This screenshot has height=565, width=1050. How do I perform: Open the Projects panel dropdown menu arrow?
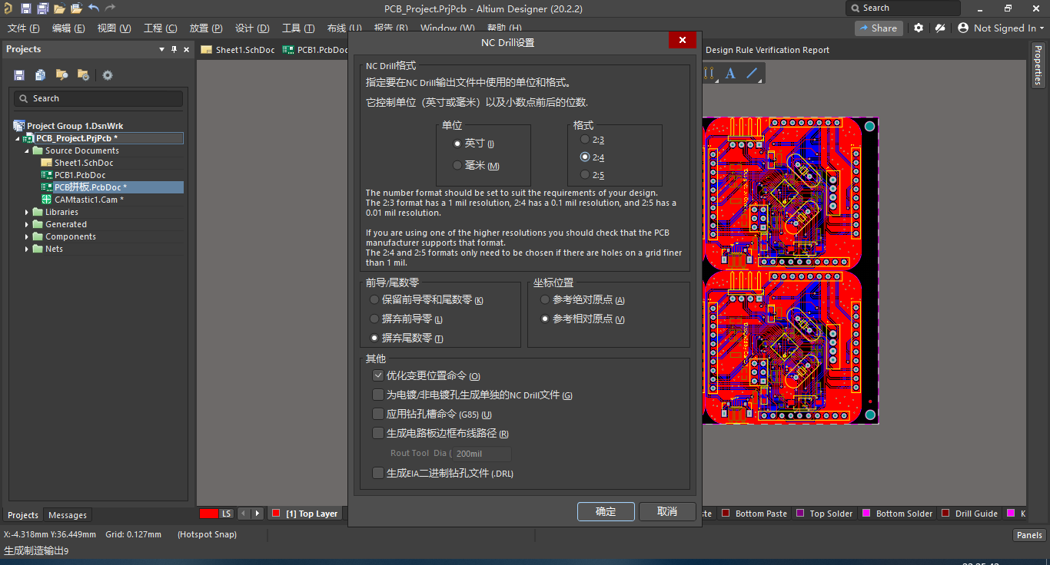pyautogui.click(x=161, y=49)
